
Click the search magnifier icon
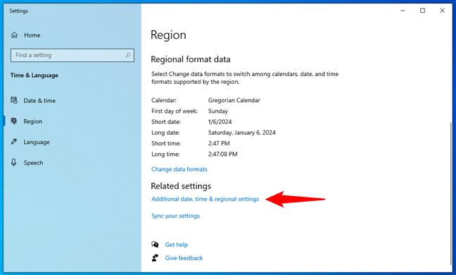click(x=128, y=55)
